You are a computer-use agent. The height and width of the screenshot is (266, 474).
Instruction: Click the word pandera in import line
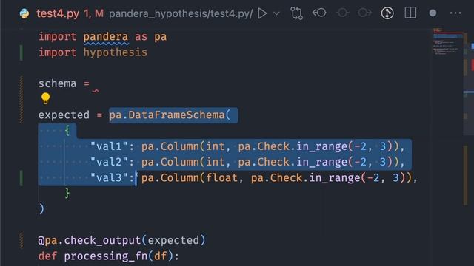tap(106, 37)
